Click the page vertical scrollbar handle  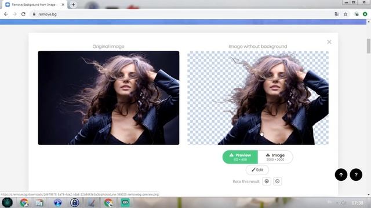pyautogui.click(x=369, y=46)
